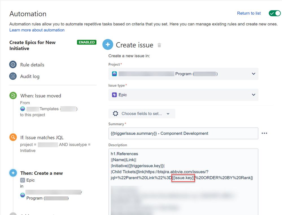Click the blue plus icon beside 'Then: Create a new'
Screen dimensions: 282x215
click(x=13, y=173)
